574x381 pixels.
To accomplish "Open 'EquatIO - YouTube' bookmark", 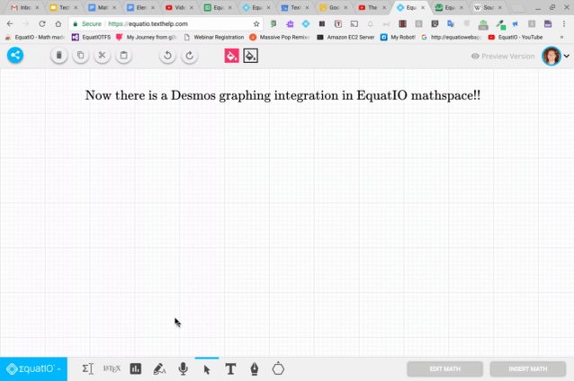I will tap(516, 38).
